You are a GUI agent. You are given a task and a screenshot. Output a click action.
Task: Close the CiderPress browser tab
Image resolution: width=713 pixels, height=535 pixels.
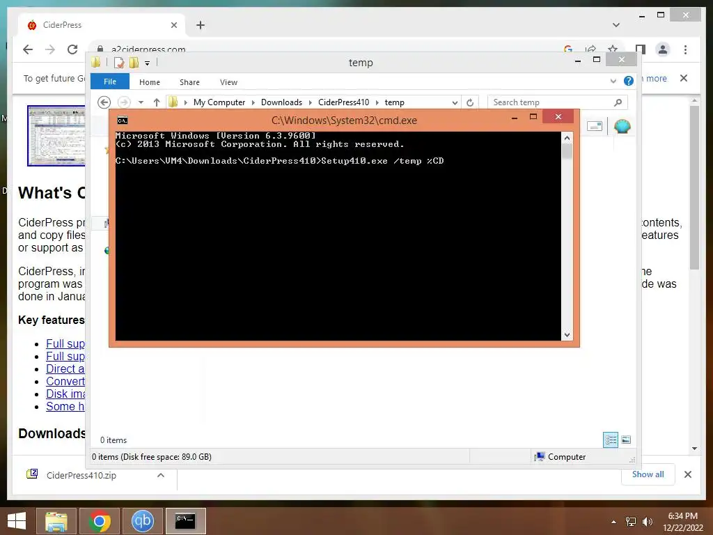[173, 25]
